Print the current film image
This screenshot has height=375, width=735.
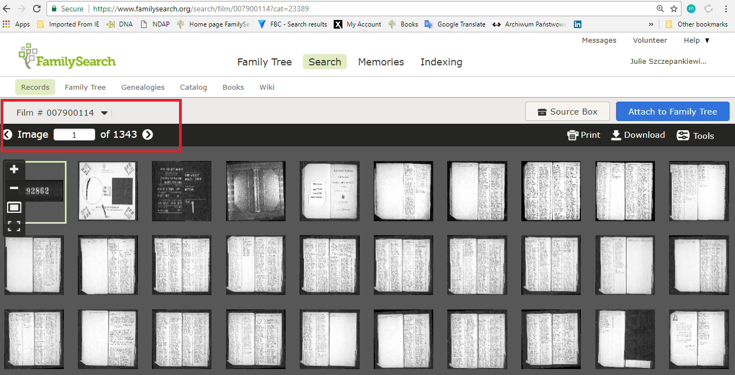(x=584, y=135)
